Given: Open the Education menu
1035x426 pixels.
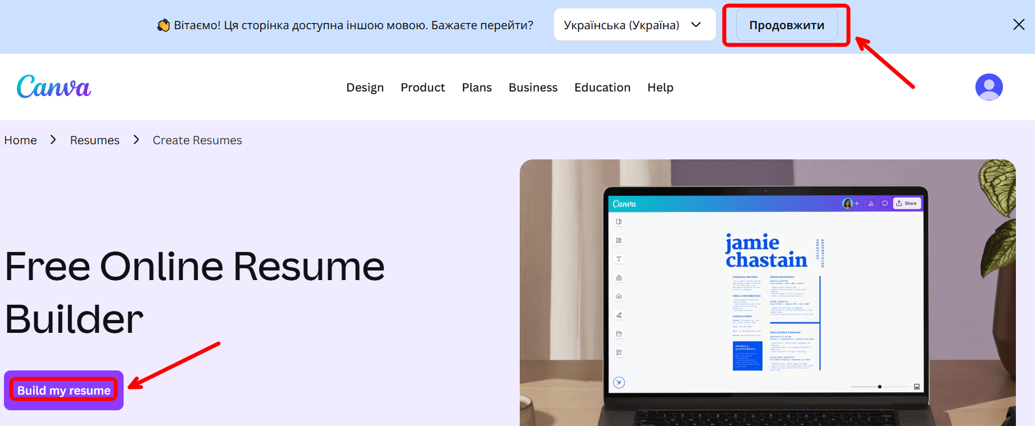Looking at the screenshot, I should coord(602,88).
